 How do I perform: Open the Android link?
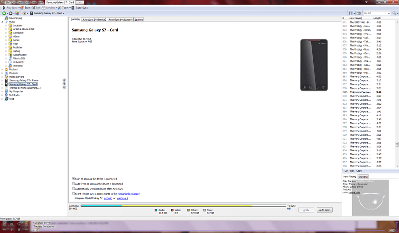[108, 199]
